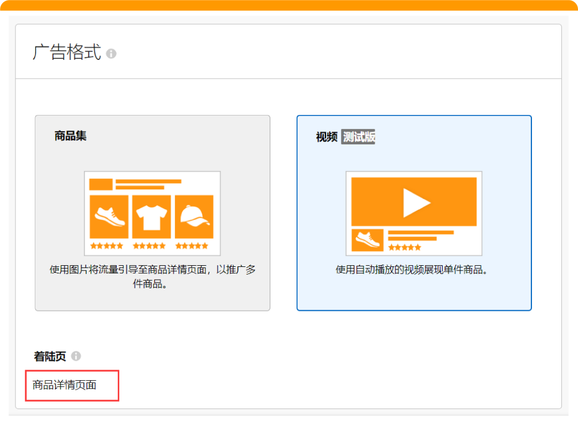Click the star rating beside the video shoe

[x=406, y=247]
